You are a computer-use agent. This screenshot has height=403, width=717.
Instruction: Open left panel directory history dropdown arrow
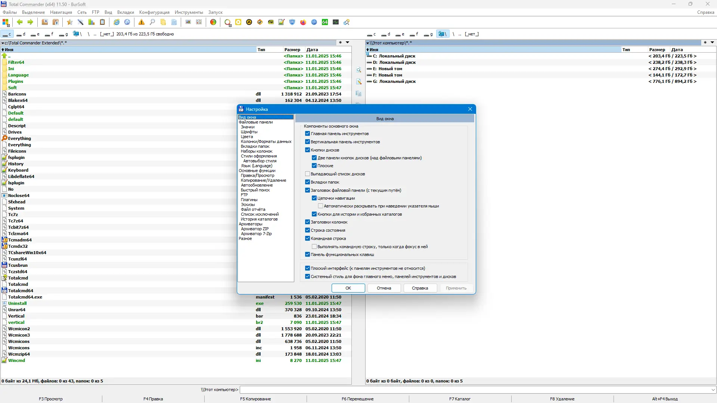coord(347,43)
